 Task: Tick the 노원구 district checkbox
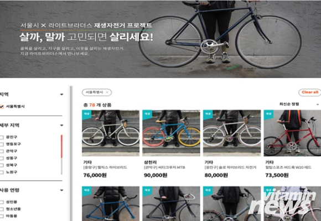(2, 172)
